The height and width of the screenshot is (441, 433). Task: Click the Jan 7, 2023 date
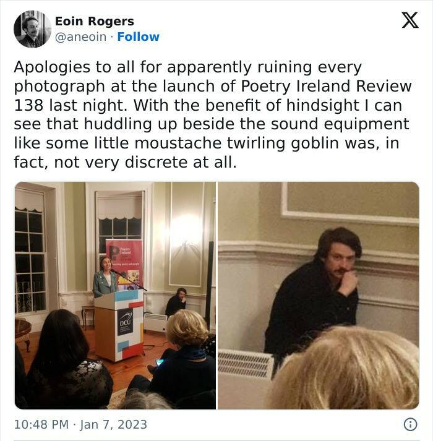pyautogui.click(x=115, y=424)
